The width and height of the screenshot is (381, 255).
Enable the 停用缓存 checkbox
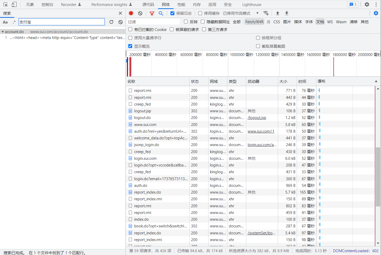click(x=200, y=13)
